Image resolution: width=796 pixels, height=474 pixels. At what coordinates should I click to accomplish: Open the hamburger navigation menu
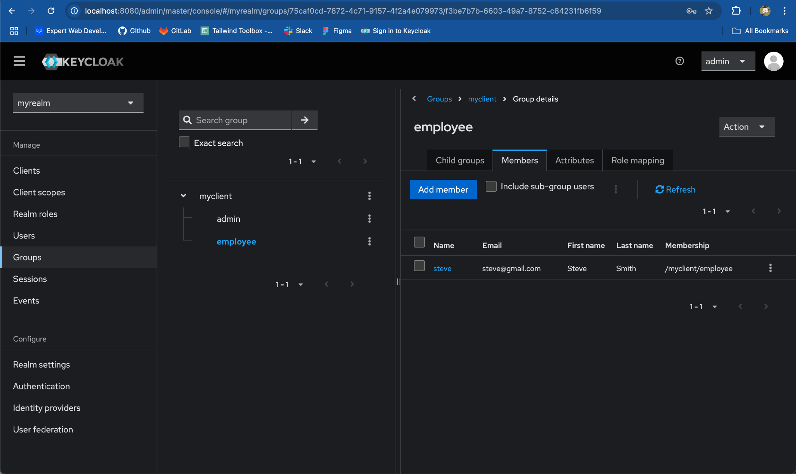coord(19,61)
